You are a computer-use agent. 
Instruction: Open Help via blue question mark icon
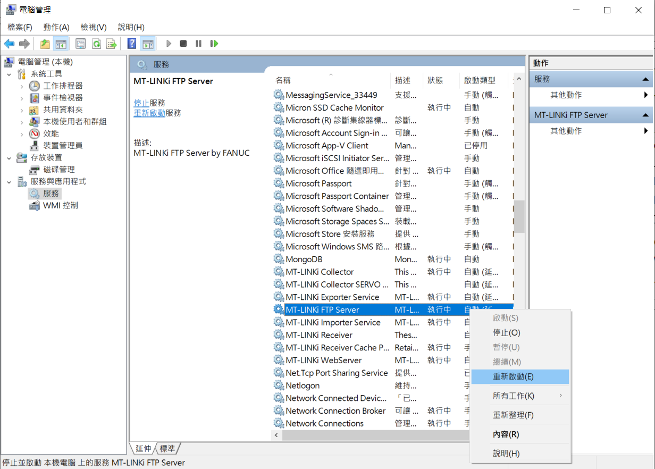(x=132, y=44)
